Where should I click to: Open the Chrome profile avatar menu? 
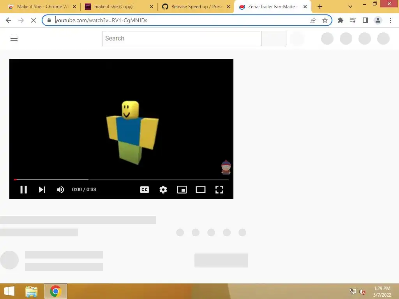click(378, 20)
